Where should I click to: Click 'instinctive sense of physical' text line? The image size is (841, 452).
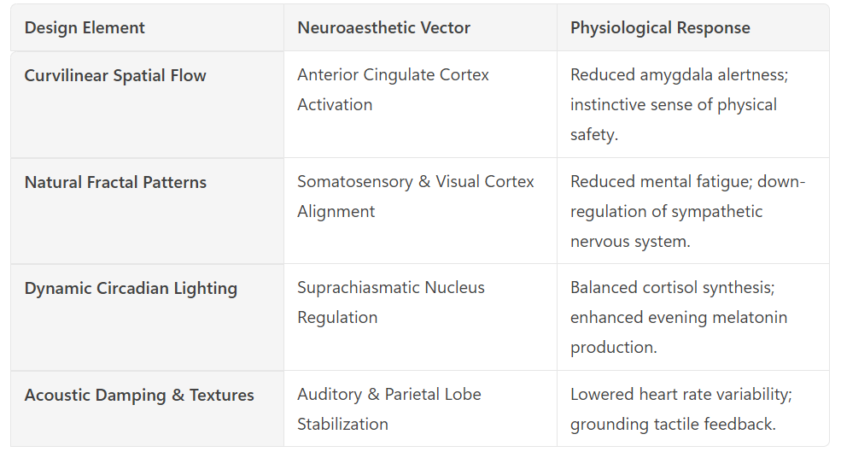pyautogui.click(x=673, y=105)
